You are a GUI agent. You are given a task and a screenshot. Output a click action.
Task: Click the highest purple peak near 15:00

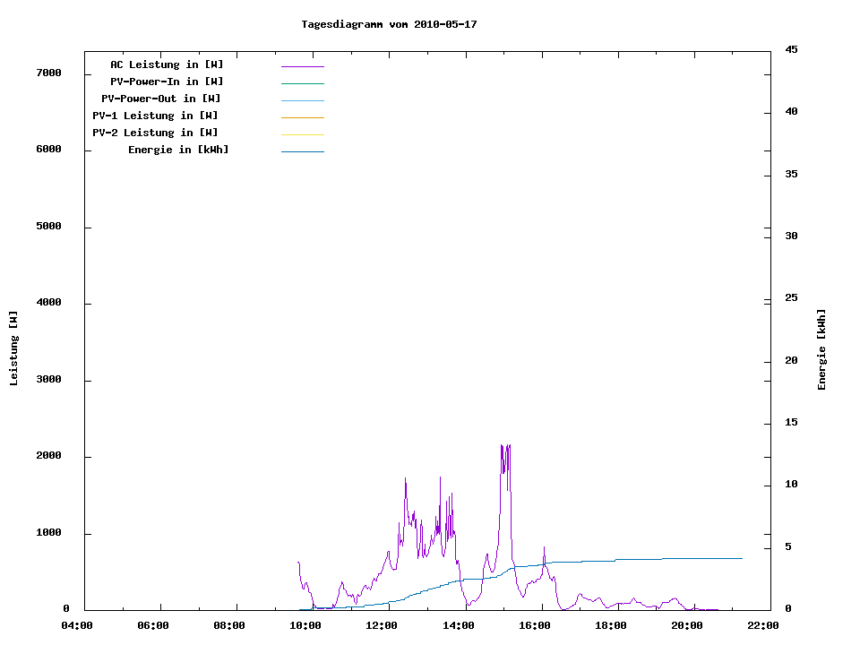coord(504,445)
